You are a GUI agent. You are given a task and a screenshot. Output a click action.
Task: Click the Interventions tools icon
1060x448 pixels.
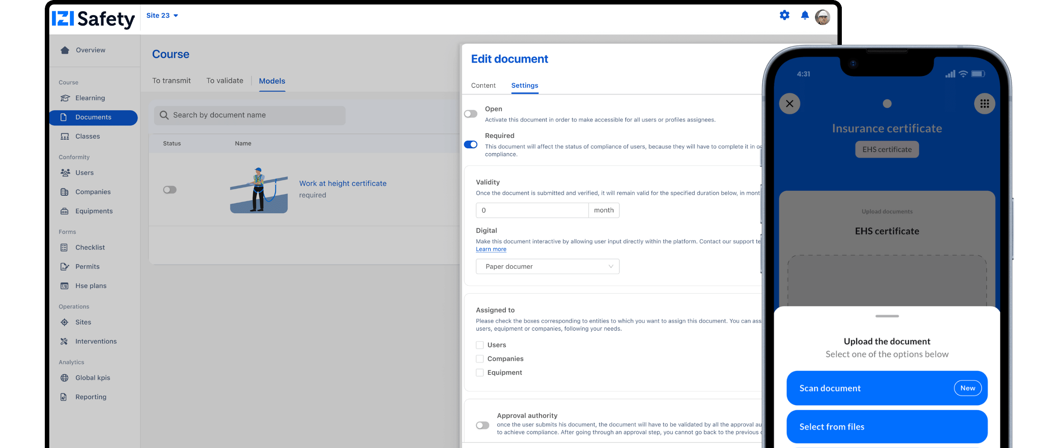[x=65, y=341]
